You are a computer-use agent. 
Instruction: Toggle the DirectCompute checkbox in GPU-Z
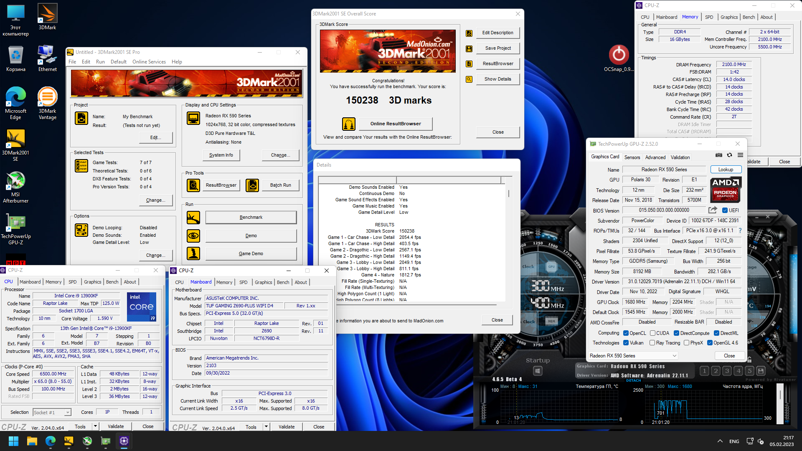(676, 333)
